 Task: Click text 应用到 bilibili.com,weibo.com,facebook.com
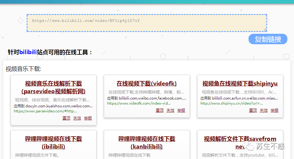(147, 98)
